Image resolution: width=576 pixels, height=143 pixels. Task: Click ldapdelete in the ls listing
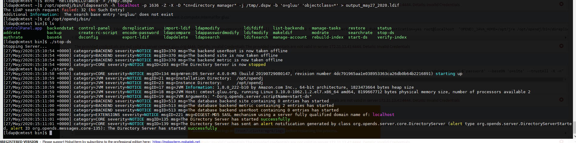(x=176, y=37)
